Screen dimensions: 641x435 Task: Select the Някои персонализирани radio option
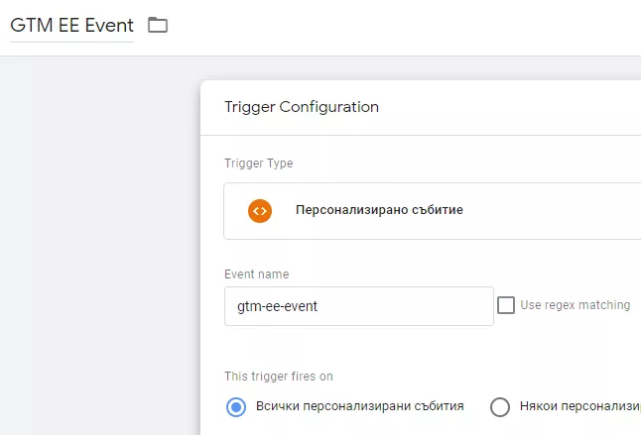(500, 407)
